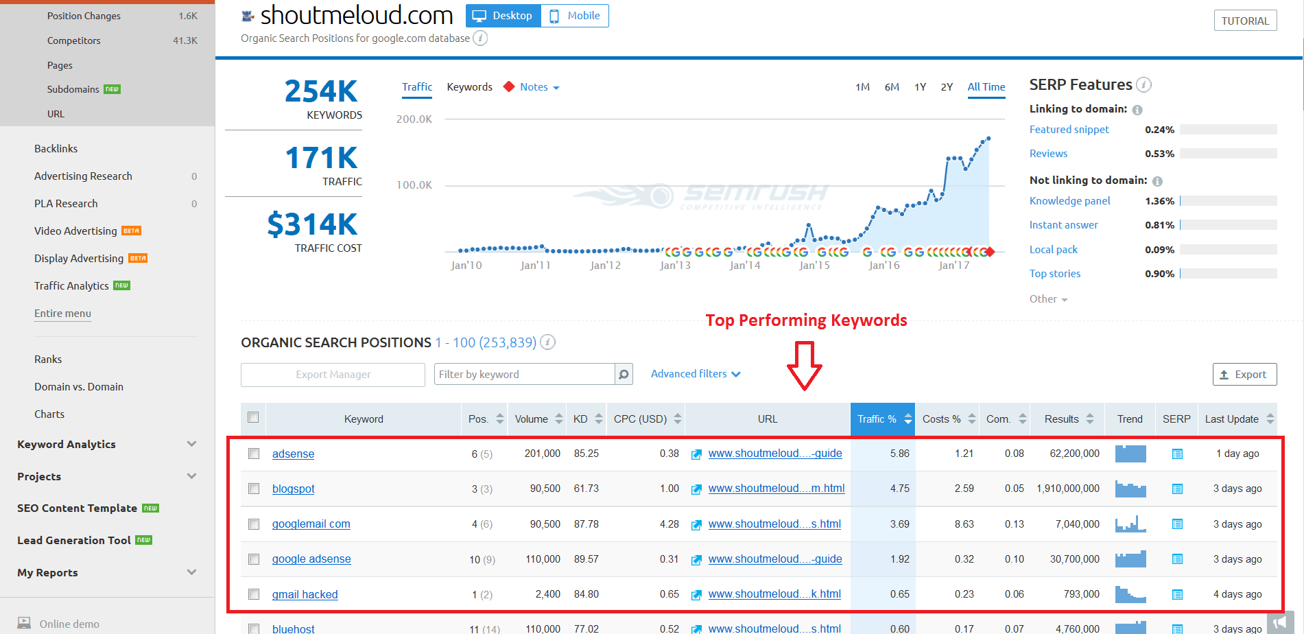Open external link icon for adsense URL

point(696,454)
